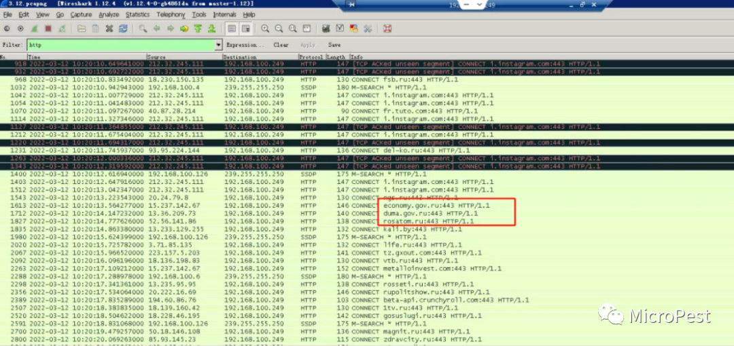Image resolution: width=734 pixels, height=346 pixels.
Task: Toggle auto scroll in live capture
Action: pyautogui.click(x=245, y=29)
